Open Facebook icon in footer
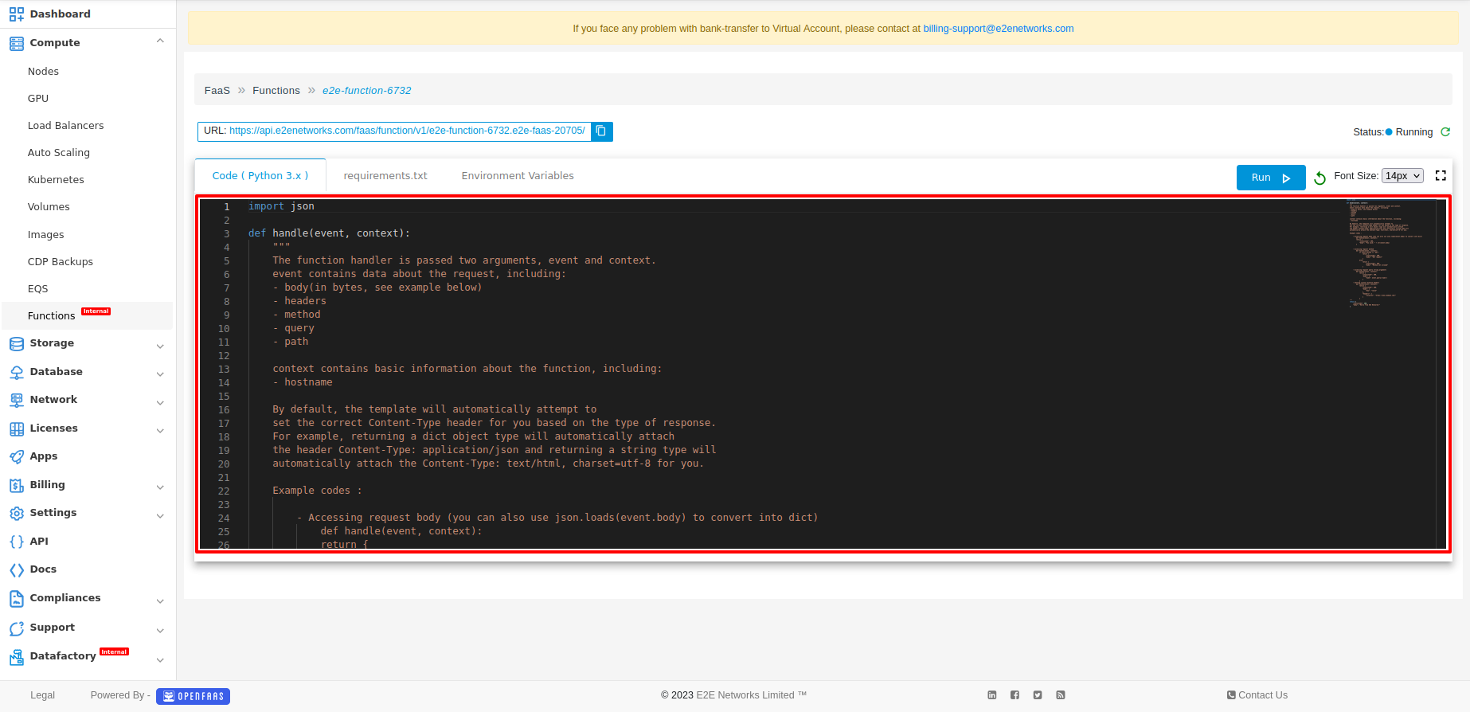 [1015, 695]
